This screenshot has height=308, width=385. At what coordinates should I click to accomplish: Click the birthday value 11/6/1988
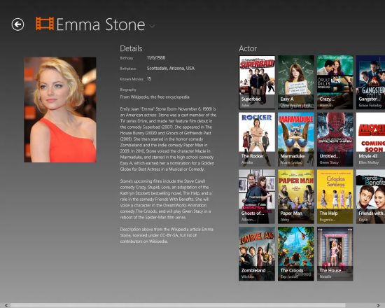(156, 57)
